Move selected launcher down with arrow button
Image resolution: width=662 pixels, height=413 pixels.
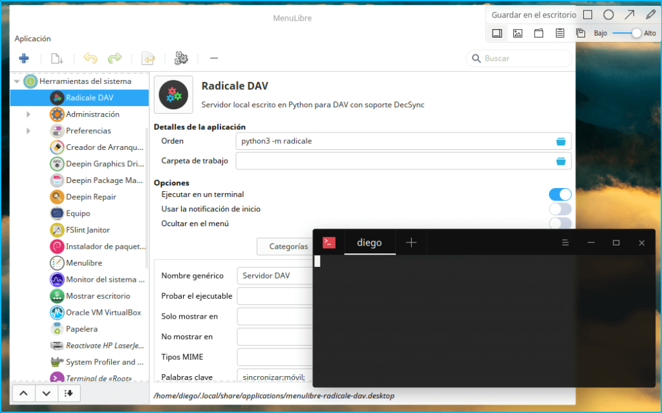coord(46,393)
